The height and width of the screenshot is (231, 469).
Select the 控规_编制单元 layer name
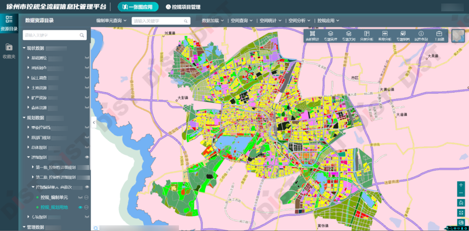[x=54, y=197]
